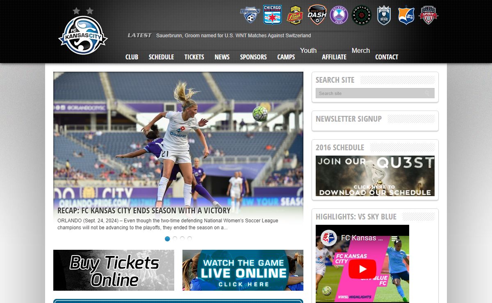492x303 pixels.
Task: Select the third carousel slide dot
Action: 182,239
